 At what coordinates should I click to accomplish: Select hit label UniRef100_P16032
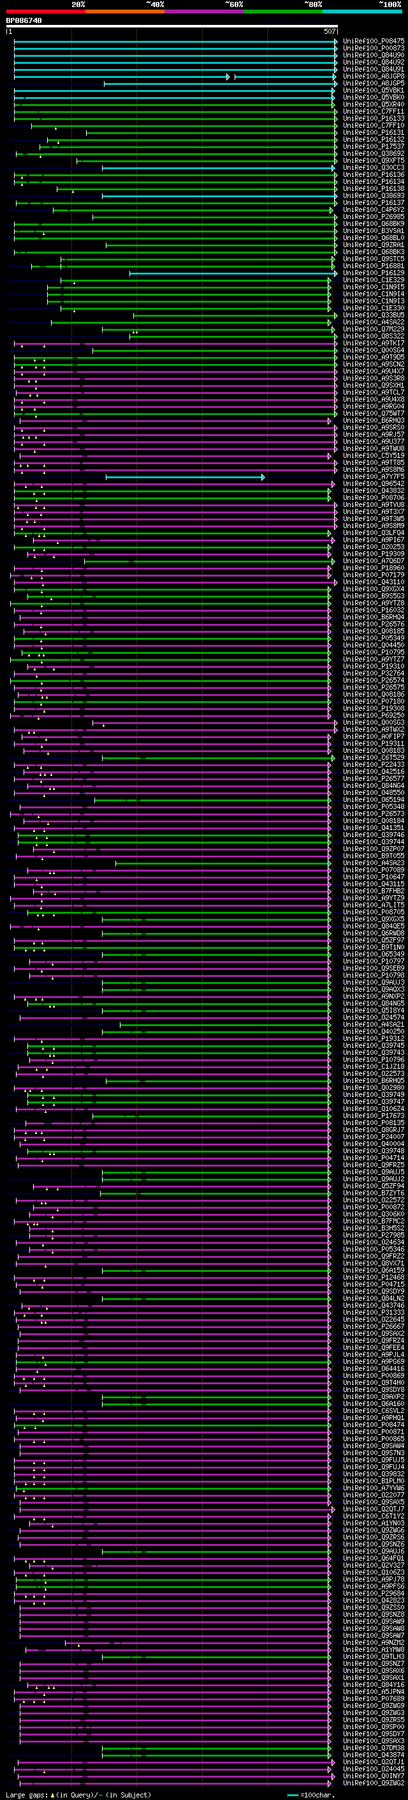[x=374, y=610]
